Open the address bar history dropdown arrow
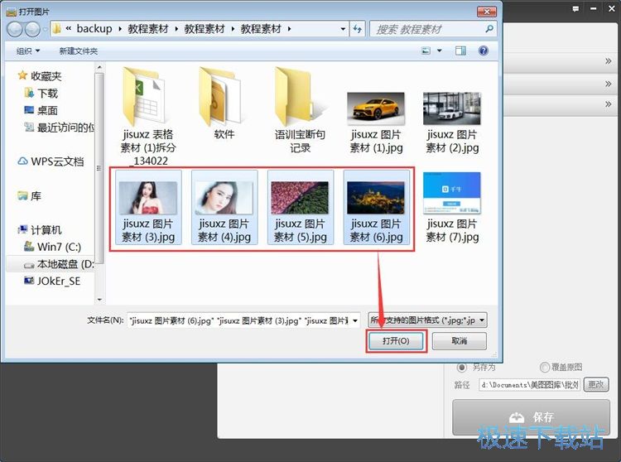Screen dimensions: 621x462 (x=343, y=29)
